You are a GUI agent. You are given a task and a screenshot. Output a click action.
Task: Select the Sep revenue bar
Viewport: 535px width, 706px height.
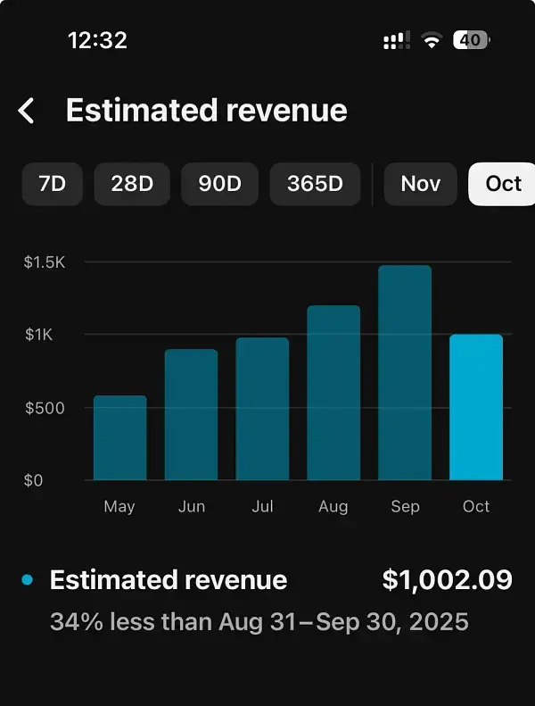(x=405, y=372)
